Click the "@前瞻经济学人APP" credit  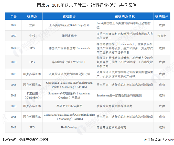pos(159,140)
